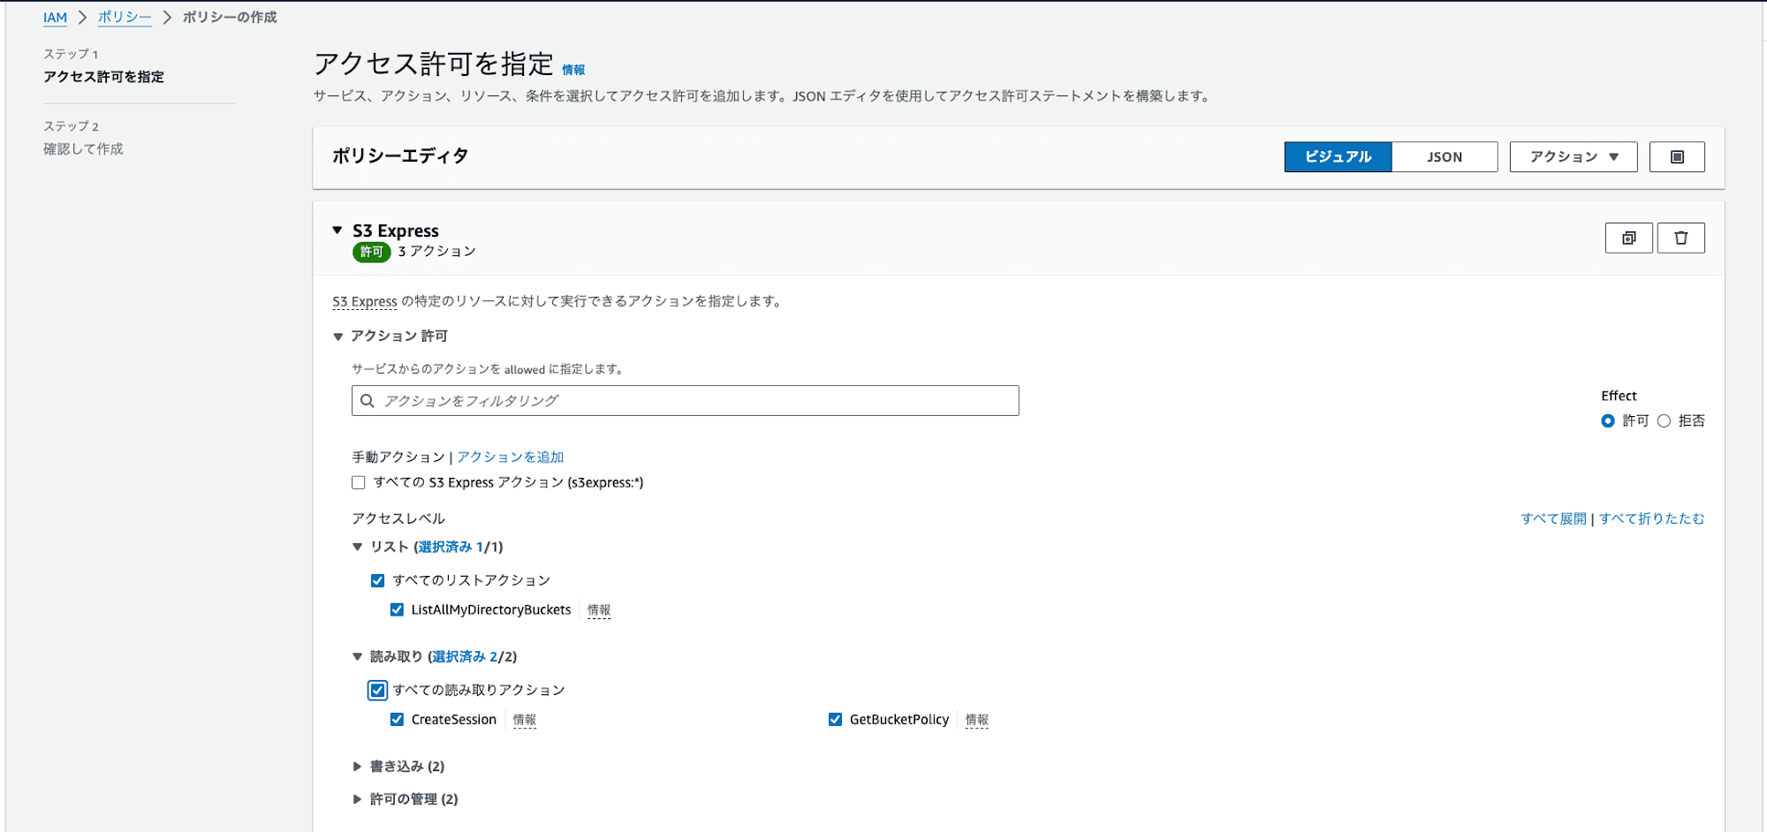Go to the ポリシー breadcrumb link
This screenshot has width=1767, height=832.
(124, 17)
